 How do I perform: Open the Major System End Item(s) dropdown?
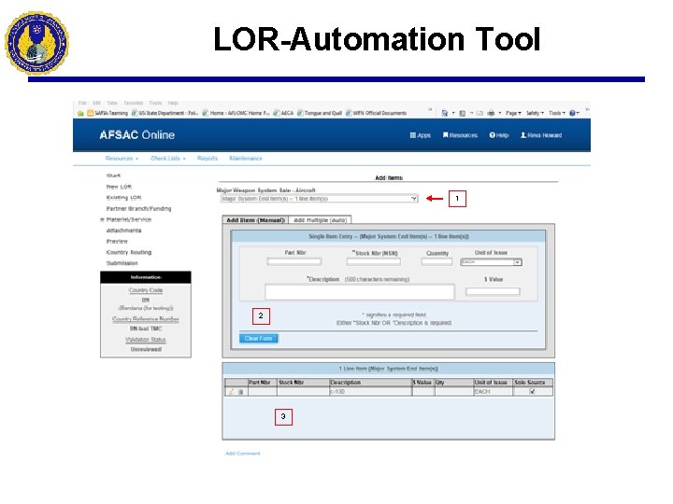click(319, 199)
